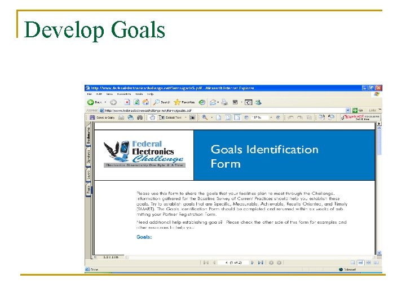Viewport: 406px width, 305px height.
Task: Open the View menu
Action: click(109, 94)
